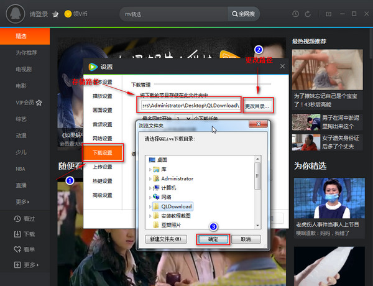This screenshot has width=373, height=286.
Task: Close the 浏览文件夹 dialog
Action: (259, 124)
